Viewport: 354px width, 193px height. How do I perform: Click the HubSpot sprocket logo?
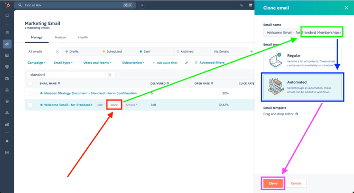[x=7, y=5]
